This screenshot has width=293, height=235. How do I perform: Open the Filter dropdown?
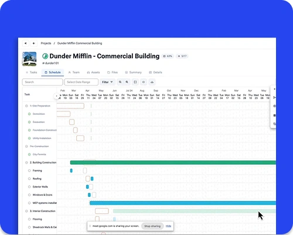click(x=107, y=82)
